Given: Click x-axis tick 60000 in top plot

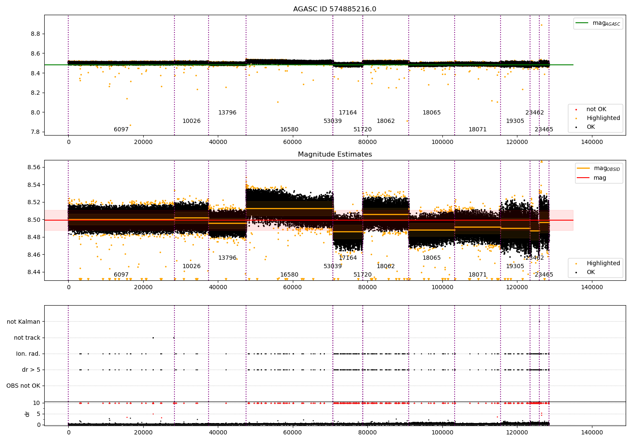Looking at the screenshot, I should pos(292,142).
